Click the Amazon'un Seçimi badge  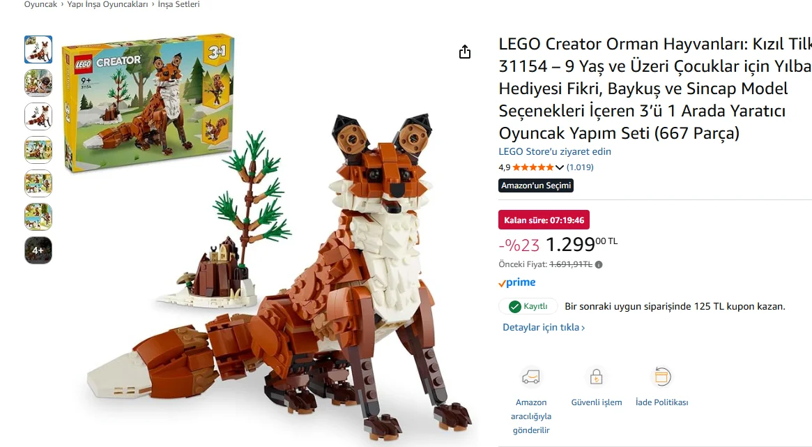[x=536, y=185]
